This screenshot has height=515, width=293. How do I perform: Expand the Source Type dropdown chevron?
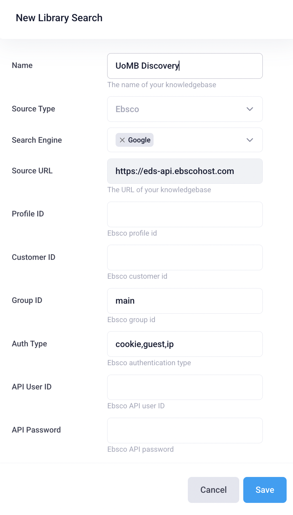250,109
